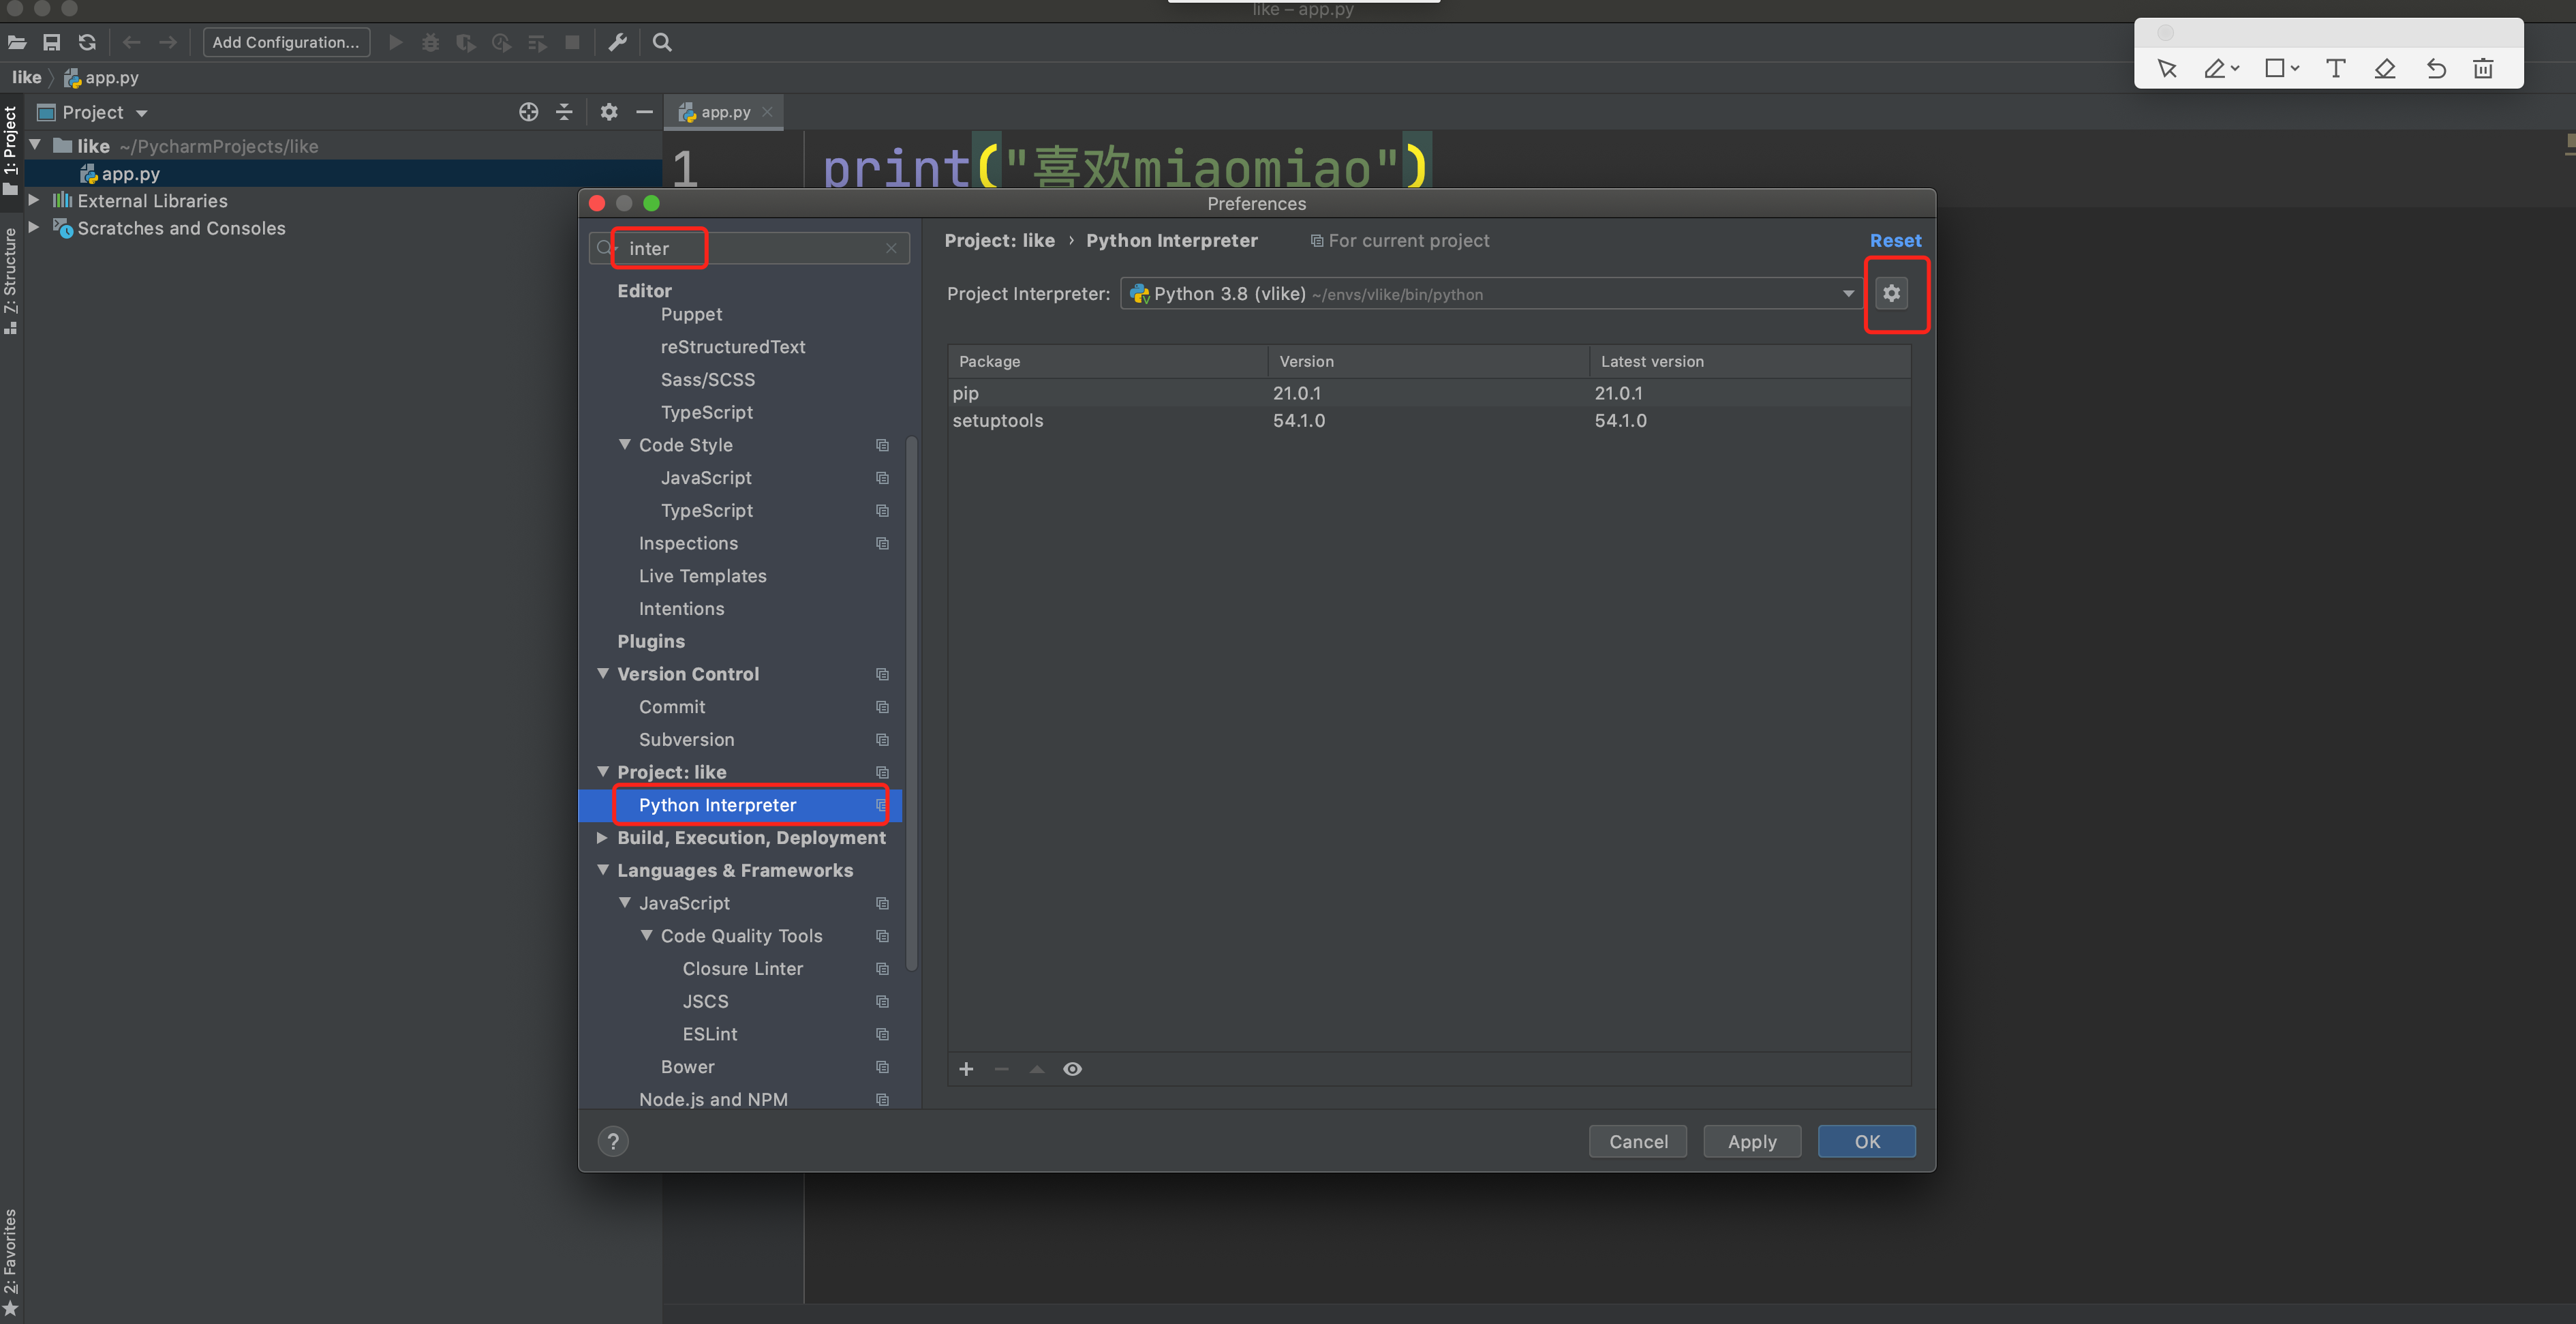2576x1324 pixels.
Task: Toggle the show early releases eye icon
Action: 1072,1069
